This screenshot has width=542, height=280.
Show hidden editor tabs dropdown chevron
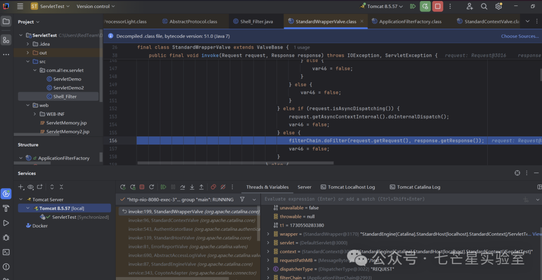tap(527, 21)
